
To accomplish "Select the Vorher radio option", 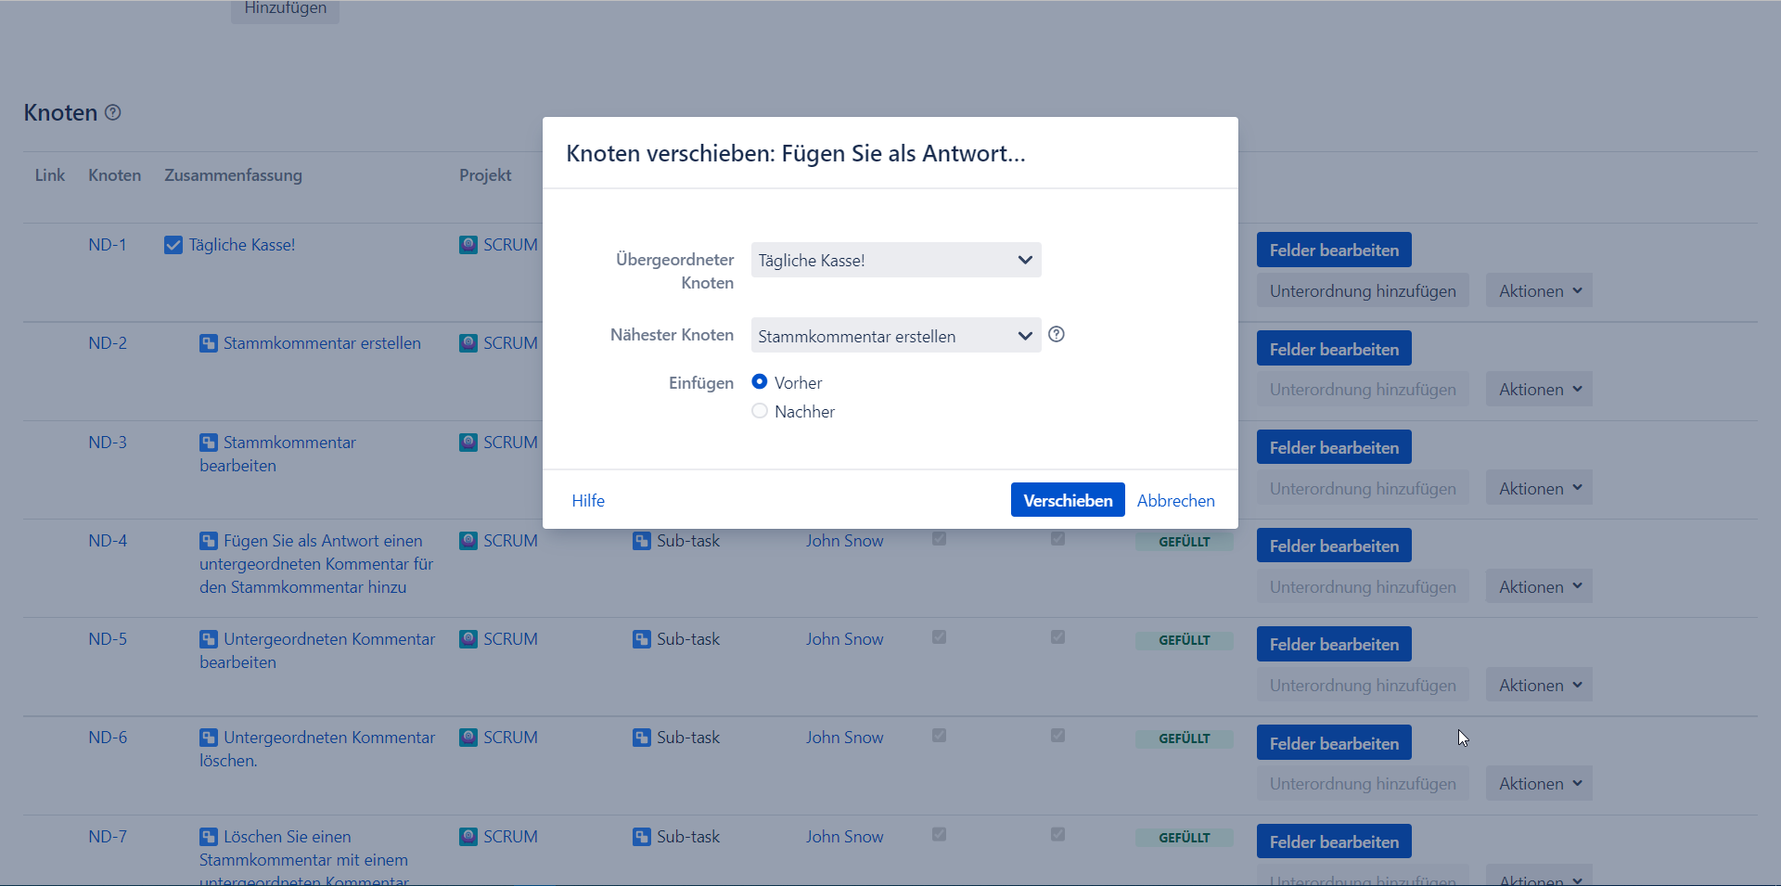I will point(760,382).
